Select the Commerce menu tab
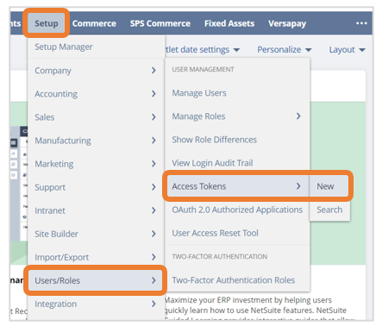This screenshot has width=382, height=326. click(x=94, y=23)
